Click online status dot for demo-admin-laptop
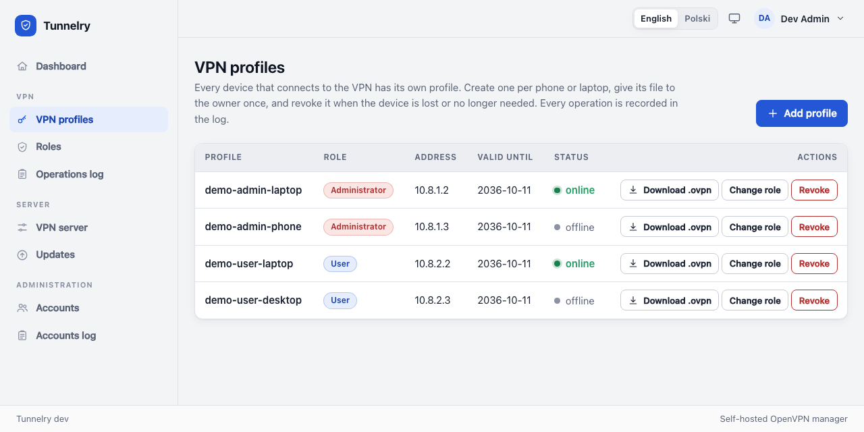Viewport: 864px width, 432px height. click(x=557, y=190)
